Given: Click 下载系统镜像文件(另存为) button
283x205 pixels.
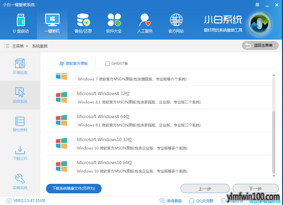Looking at the screenshot, I should pyautogui.click(x=74, y=188).
